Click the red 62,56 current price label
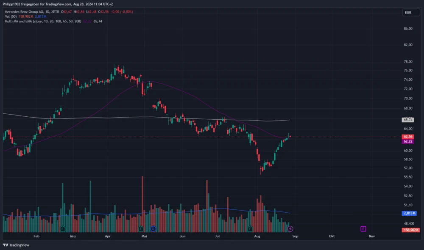Image resolution: width=424 pixels, height=250 pixels. 408,137
